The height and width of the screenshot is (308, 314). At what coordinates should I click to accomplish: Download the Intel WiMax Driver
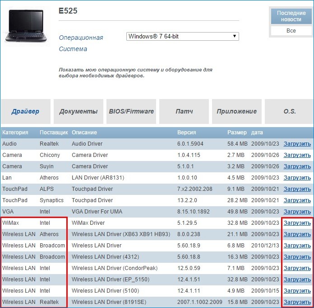point(297,223)
